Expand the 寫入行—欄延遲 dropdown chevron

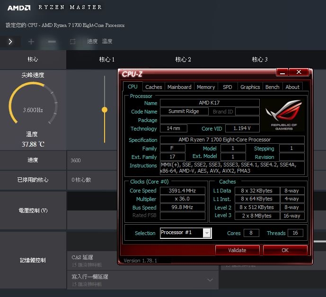click(x=210, y=280)
